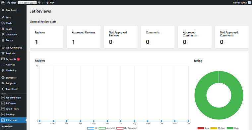Click the Posts pushpin icon
Screen dimensions: 252x130
[3, 18]
